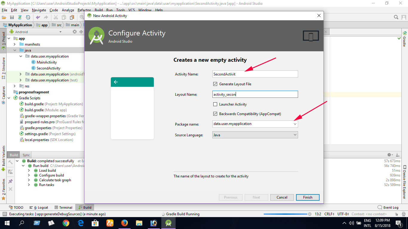Click the Gradle build progress bar
The image size is (408, 229).
click(x=285, y=214)
